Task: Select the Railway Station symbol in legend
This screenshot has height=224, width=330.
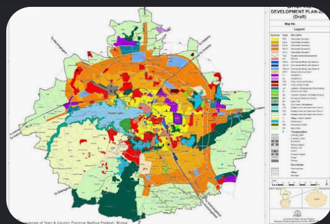Action: click(275, 145)
